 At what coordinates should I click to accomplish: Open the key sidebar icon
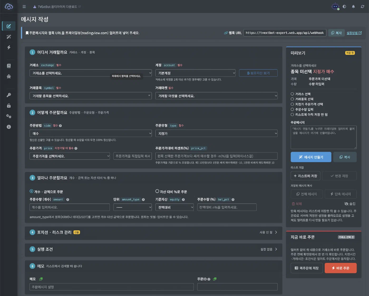[x=9, y=95]
